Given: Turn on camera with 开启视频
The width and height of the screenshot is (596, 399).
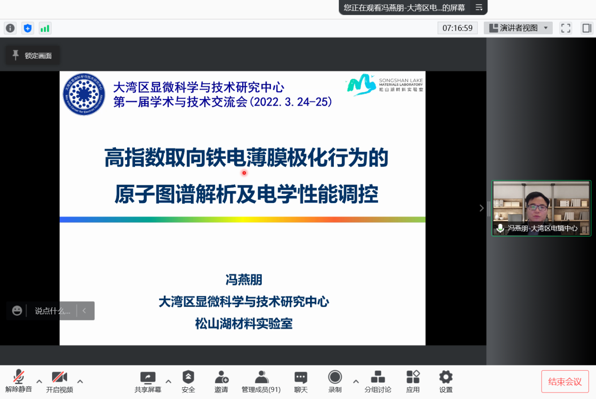Looking at the screenshot, I should pos(60,381).
